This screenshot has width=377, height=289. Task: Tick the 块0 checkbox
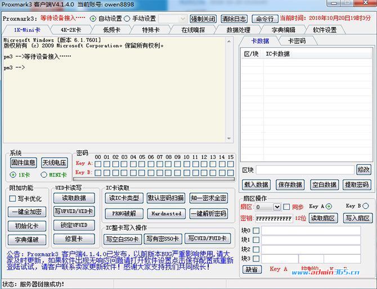pos(256,231)
